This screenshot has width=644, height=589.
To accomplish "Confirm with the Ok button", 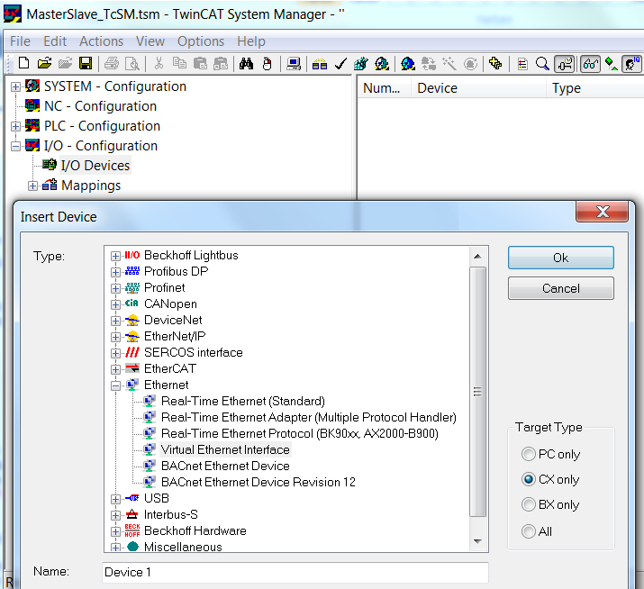I will [560, 258].
